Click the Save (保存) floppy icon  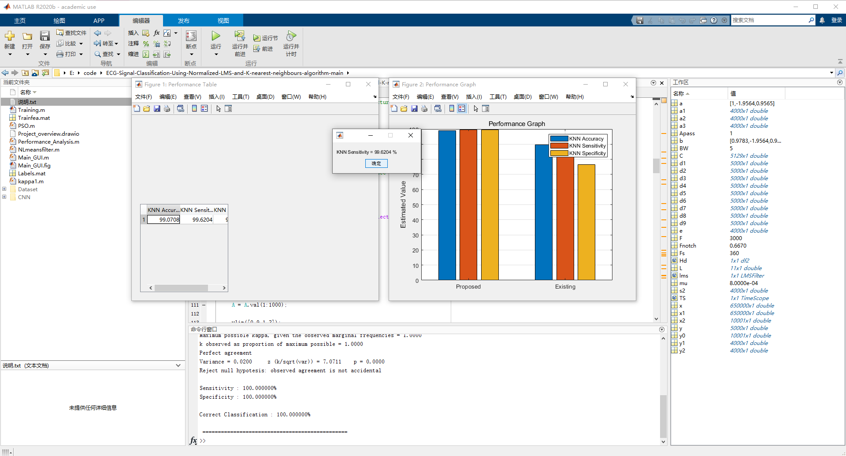45,36
